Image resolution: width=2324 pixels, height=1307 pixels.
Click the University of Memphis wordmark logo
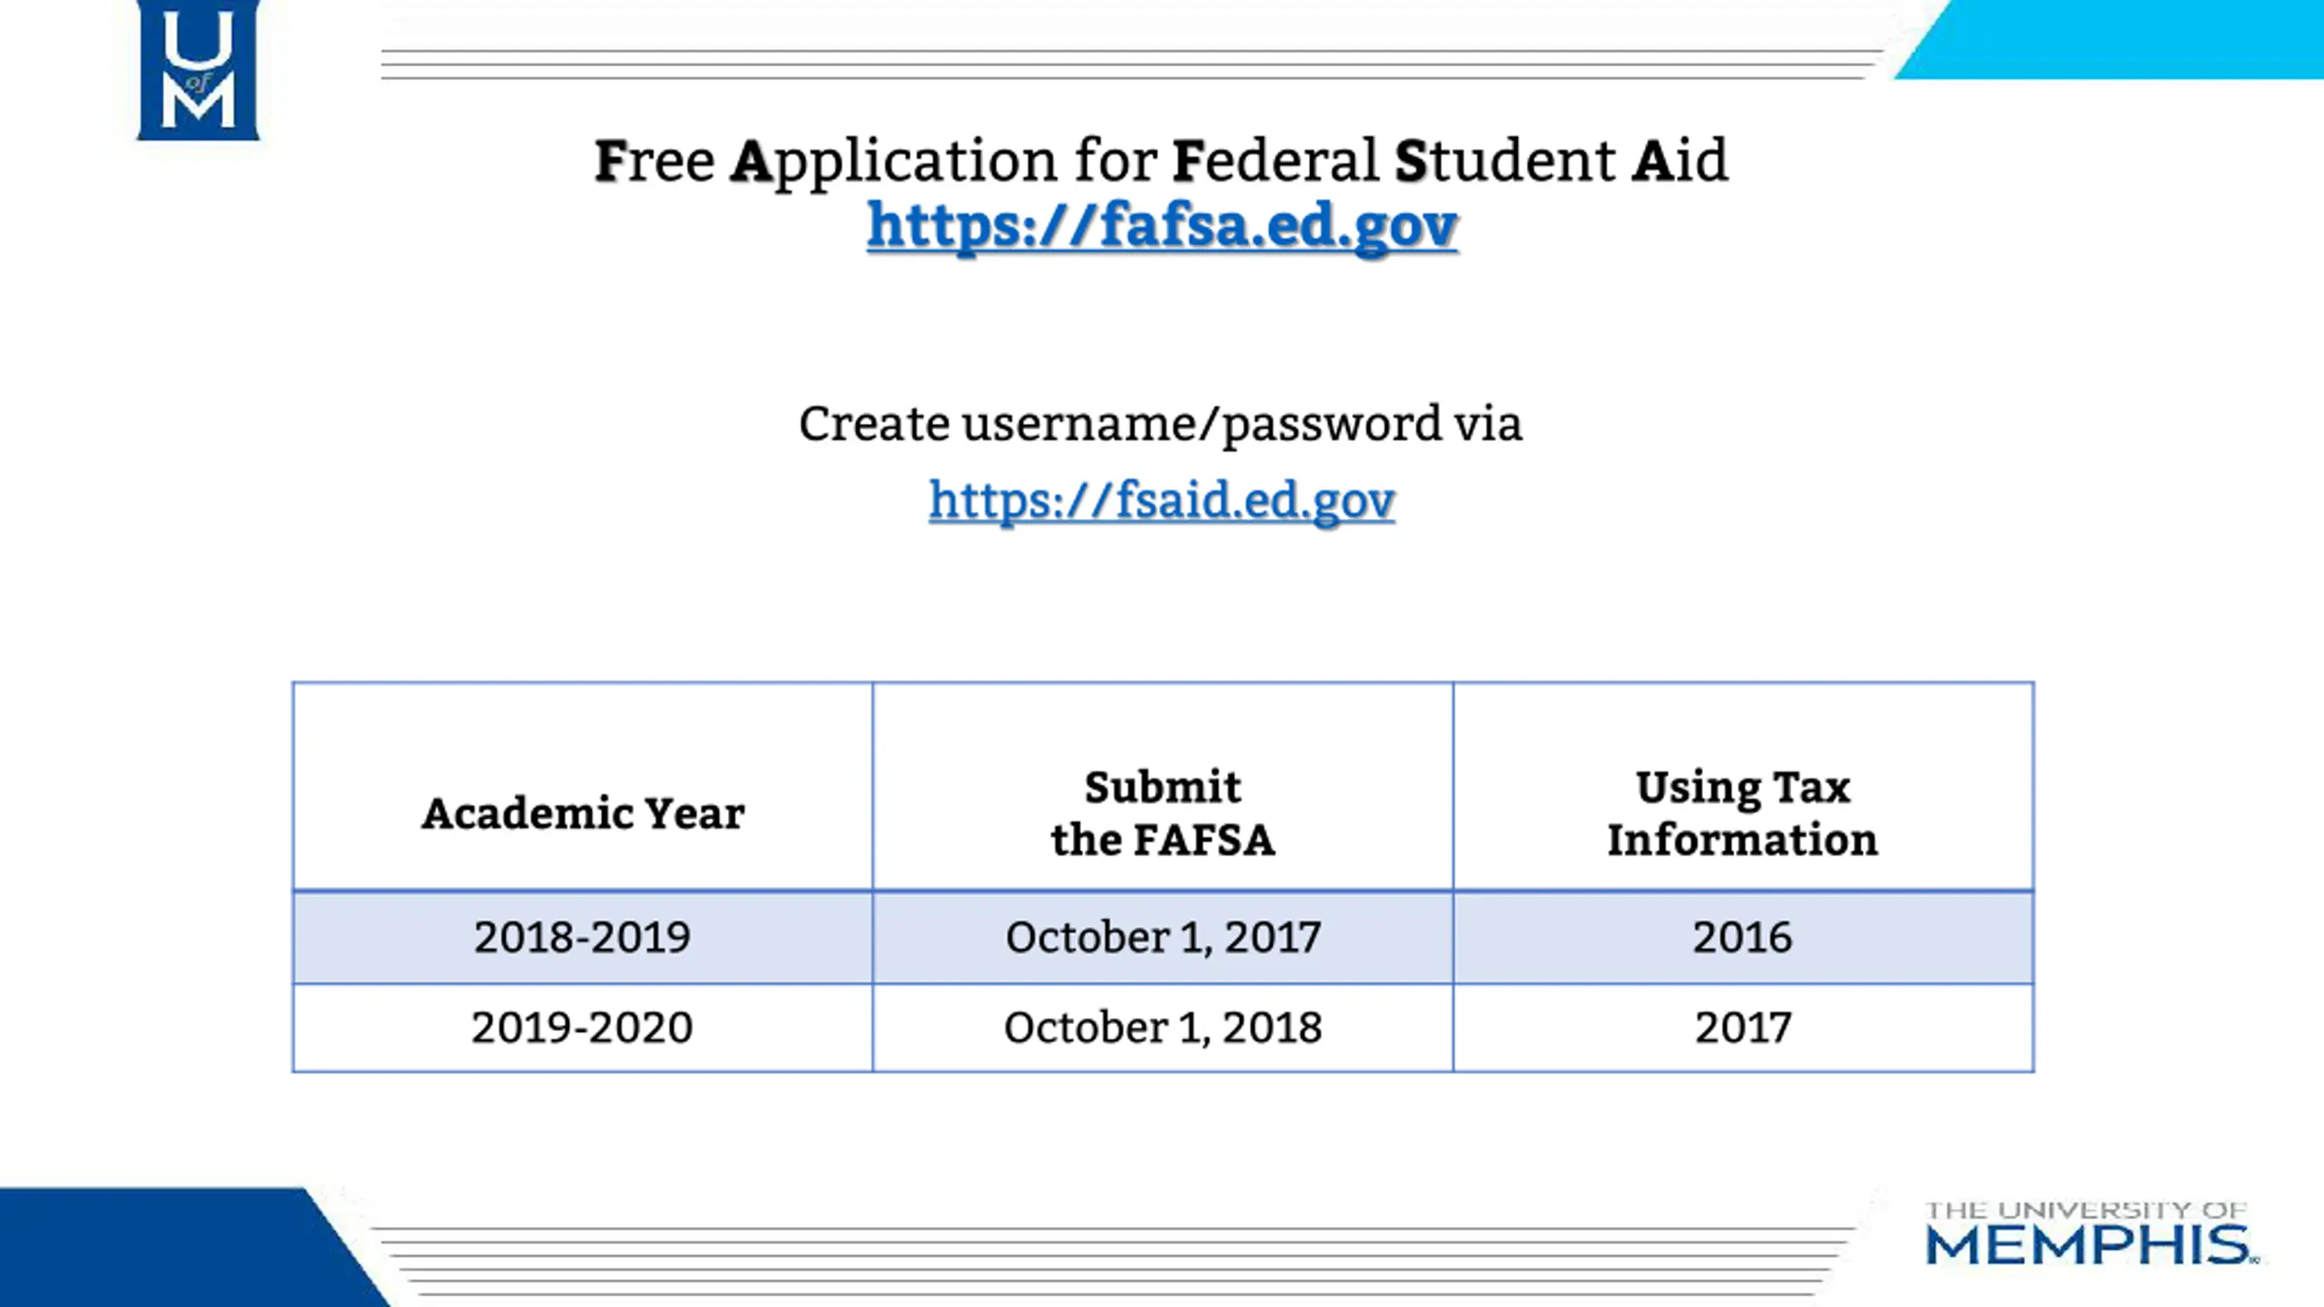tap(2090, 1234)
